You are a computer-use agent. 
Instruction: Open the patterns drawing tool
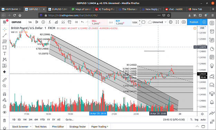pyautogui.click(x=4, y=59)
